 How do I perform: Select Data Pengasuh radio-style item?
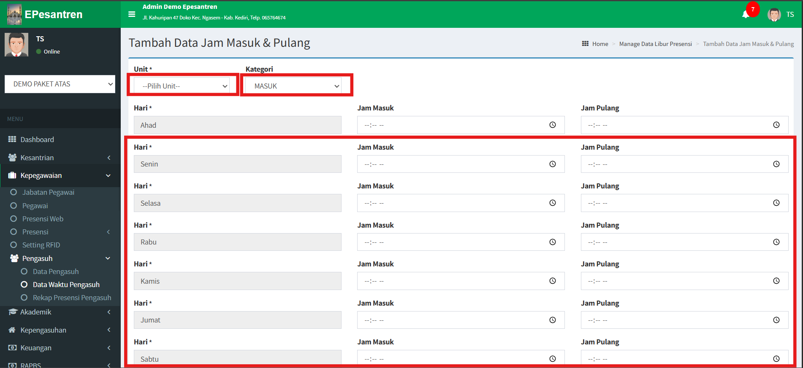(x=56, y=271)
